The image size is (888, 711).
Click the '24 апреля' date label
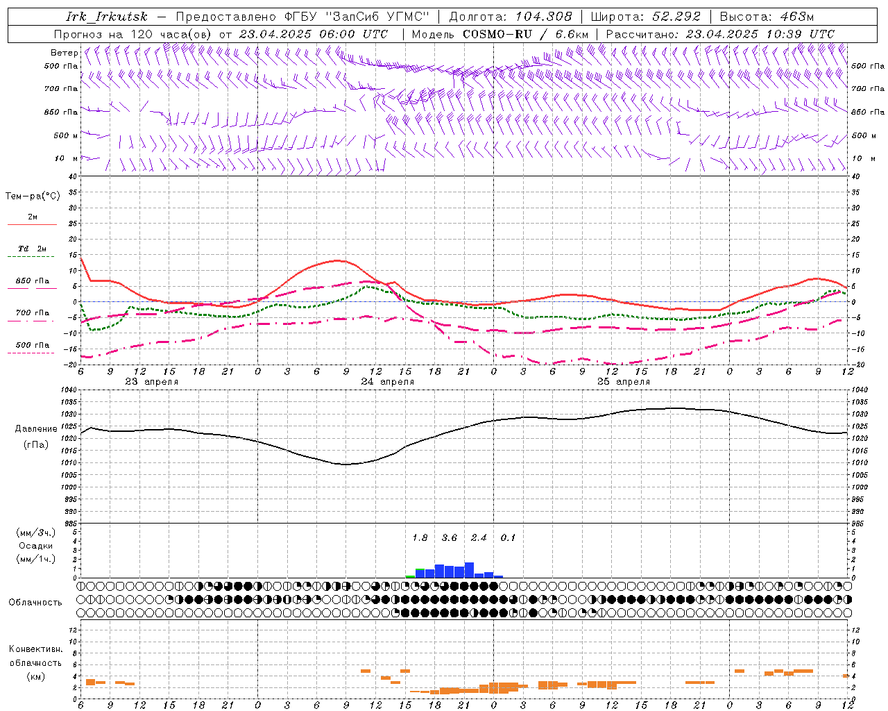[387, 382]
